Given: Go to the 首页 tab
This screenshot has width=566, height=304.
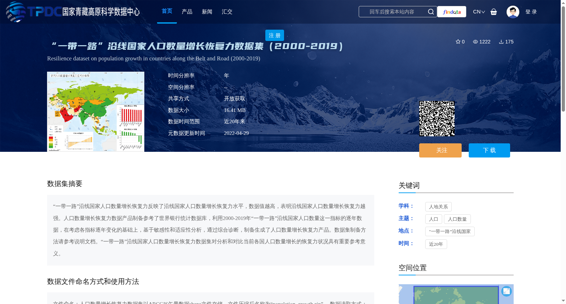Looking at the screenshot, I should click(167, 11).
